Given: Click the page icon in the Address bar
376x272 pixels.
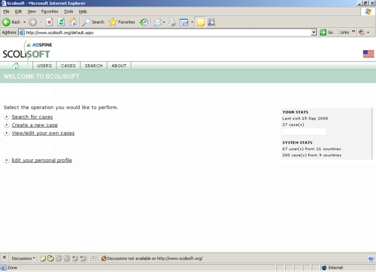Looking at the screenshot, I should (22, 32).
